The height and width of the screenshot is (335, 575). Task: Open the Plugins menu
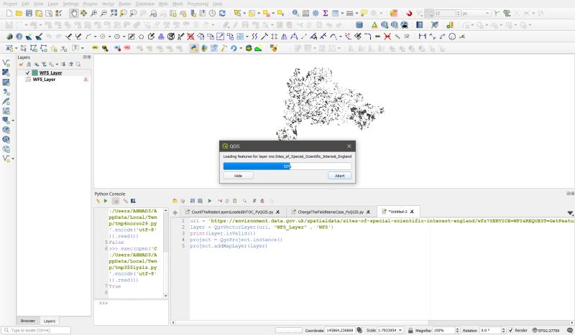[x=90, y=4]
